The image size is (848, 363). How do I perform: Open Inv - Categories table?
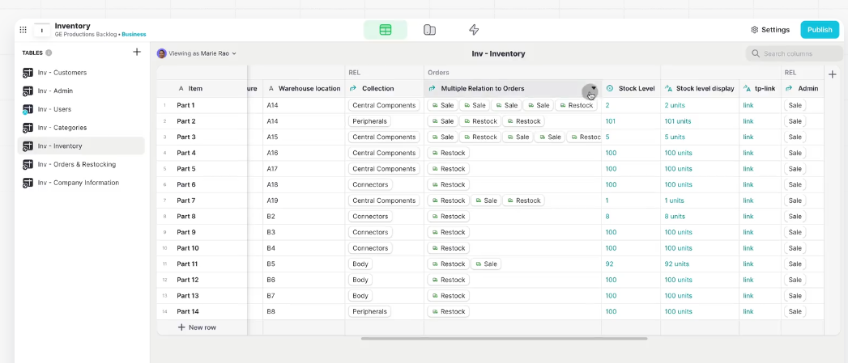click(x=80, y=128)
